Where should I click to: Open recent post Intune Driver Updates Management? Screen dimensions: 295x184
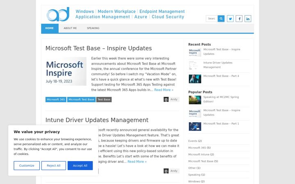(218, 65)
